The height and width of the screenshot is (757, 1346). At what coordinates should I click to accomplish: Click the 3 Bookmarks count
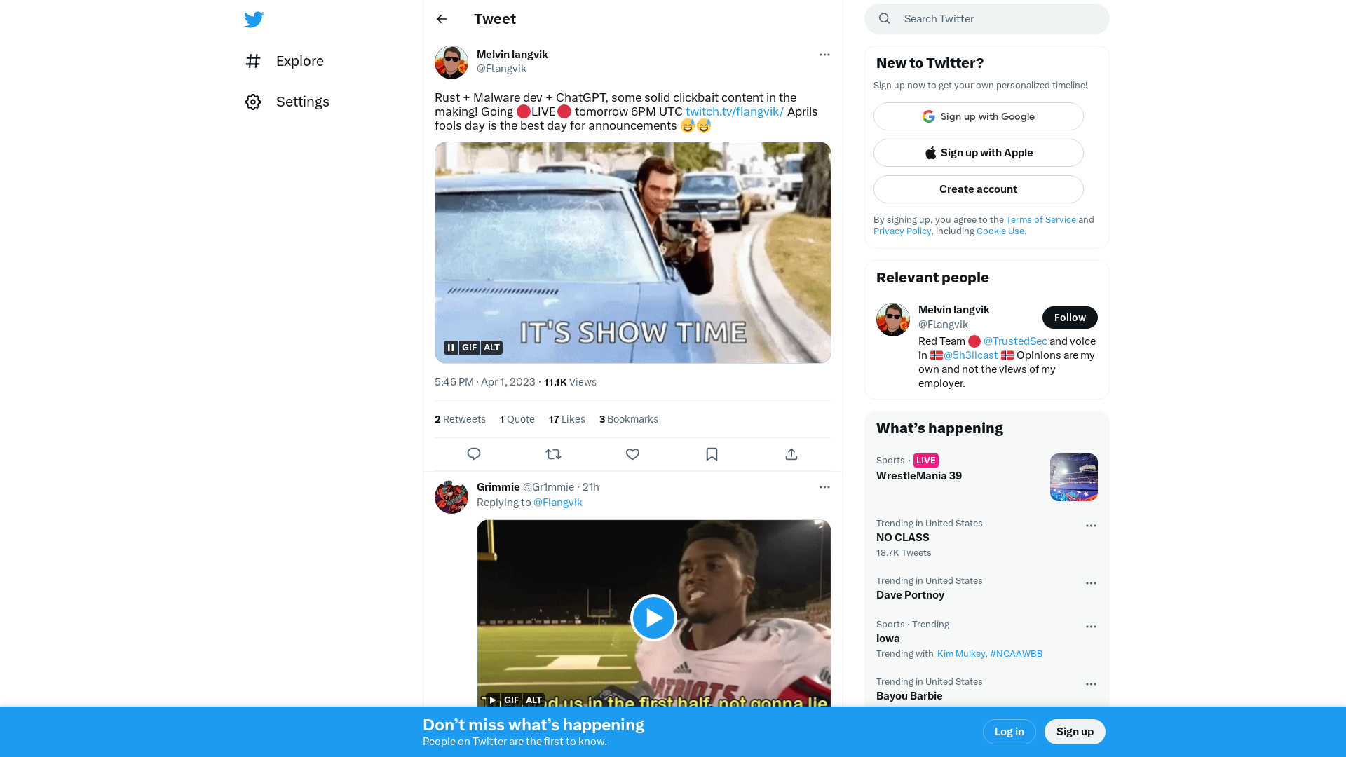(x=629, y=419)
